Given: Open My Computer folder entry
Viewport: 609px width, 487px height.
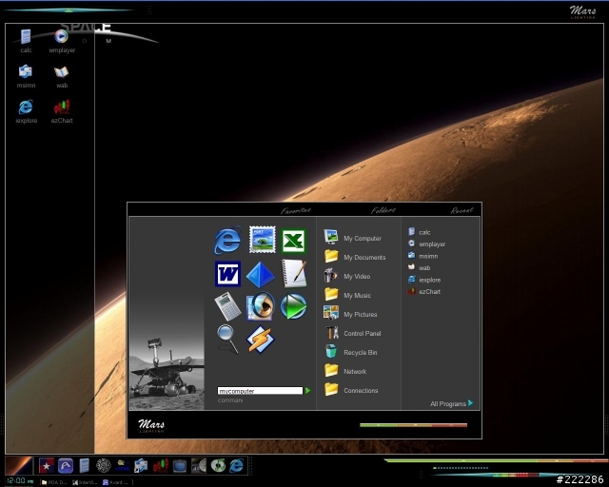Looking at the screenshot, I should point(353,238).
